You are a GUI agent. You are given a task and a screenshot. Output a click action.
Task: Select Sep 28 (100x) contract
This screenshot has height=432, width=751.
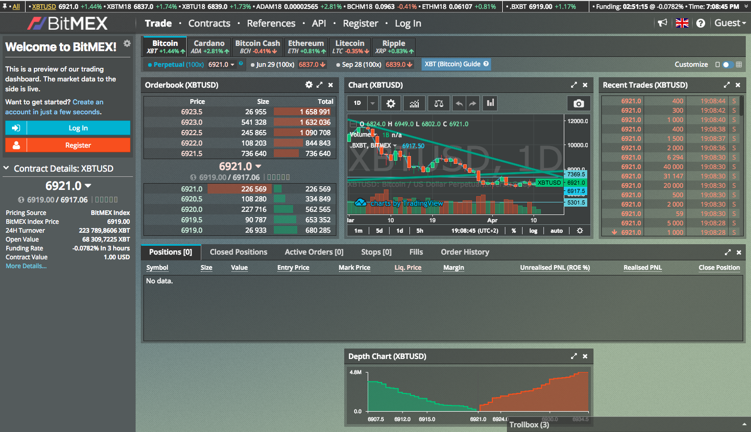pos(359,64)
